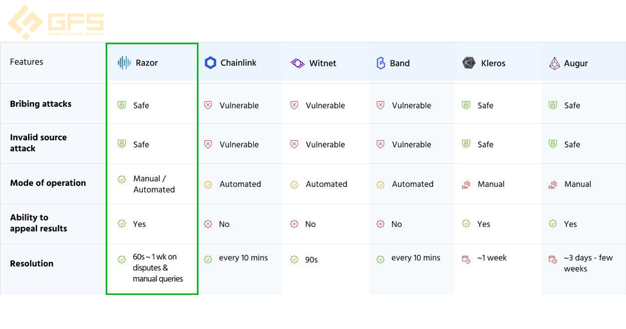Click the GFS logo at top left
The image size is (626, 329).
pos(56,22)
